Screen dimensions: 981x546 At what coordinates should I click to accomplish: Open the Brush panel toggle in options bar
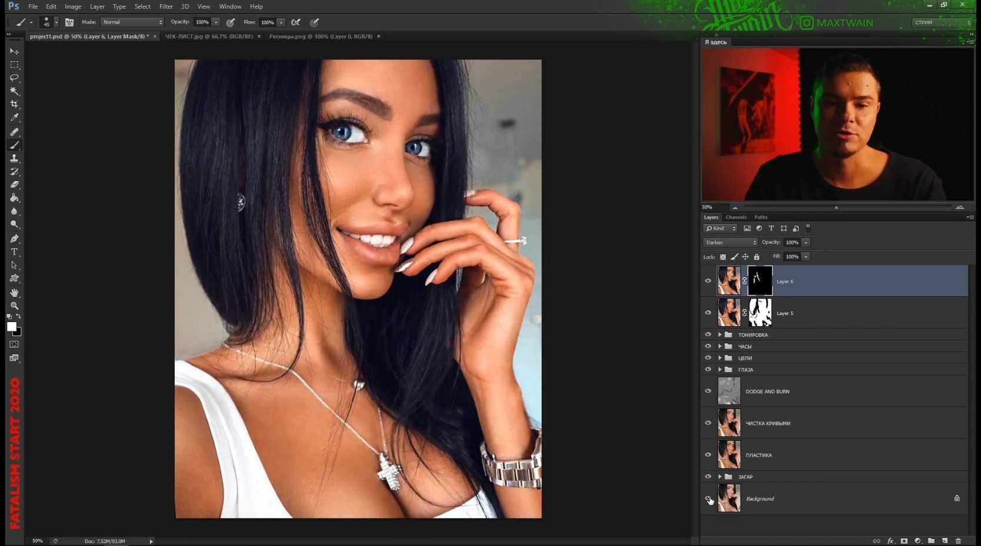coord(69,22)
